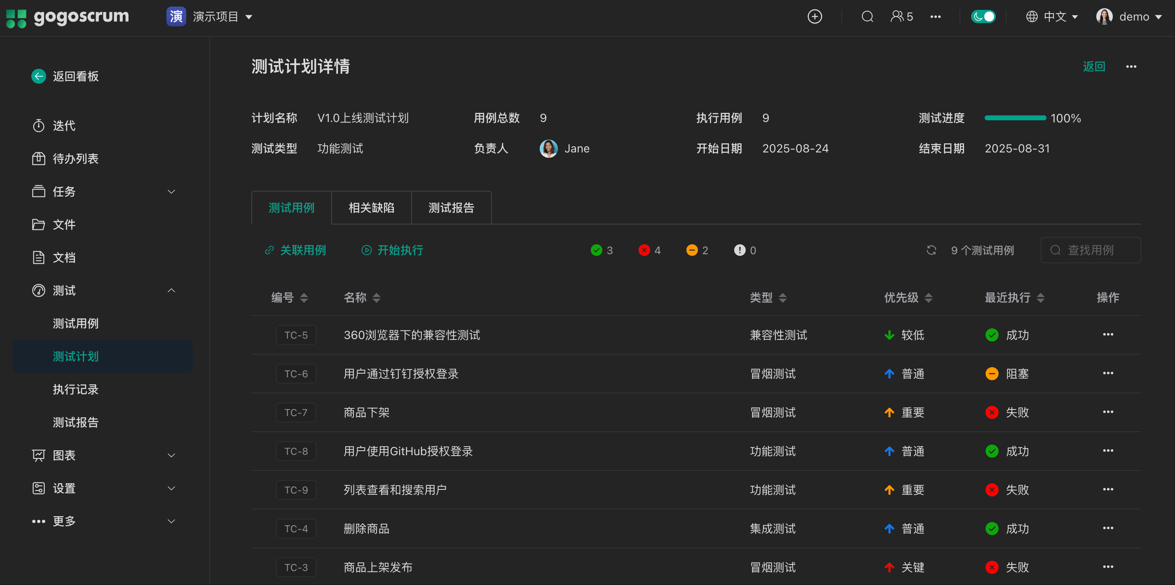Open the team members icon showing 5
Image resolution: width=1175 pixels, height=585 pixels.
click(x=901, y=17)
